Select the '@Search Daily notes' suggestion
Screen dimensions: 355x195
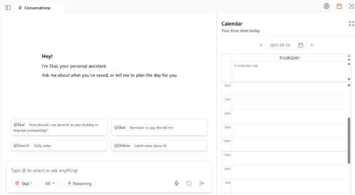59,145
